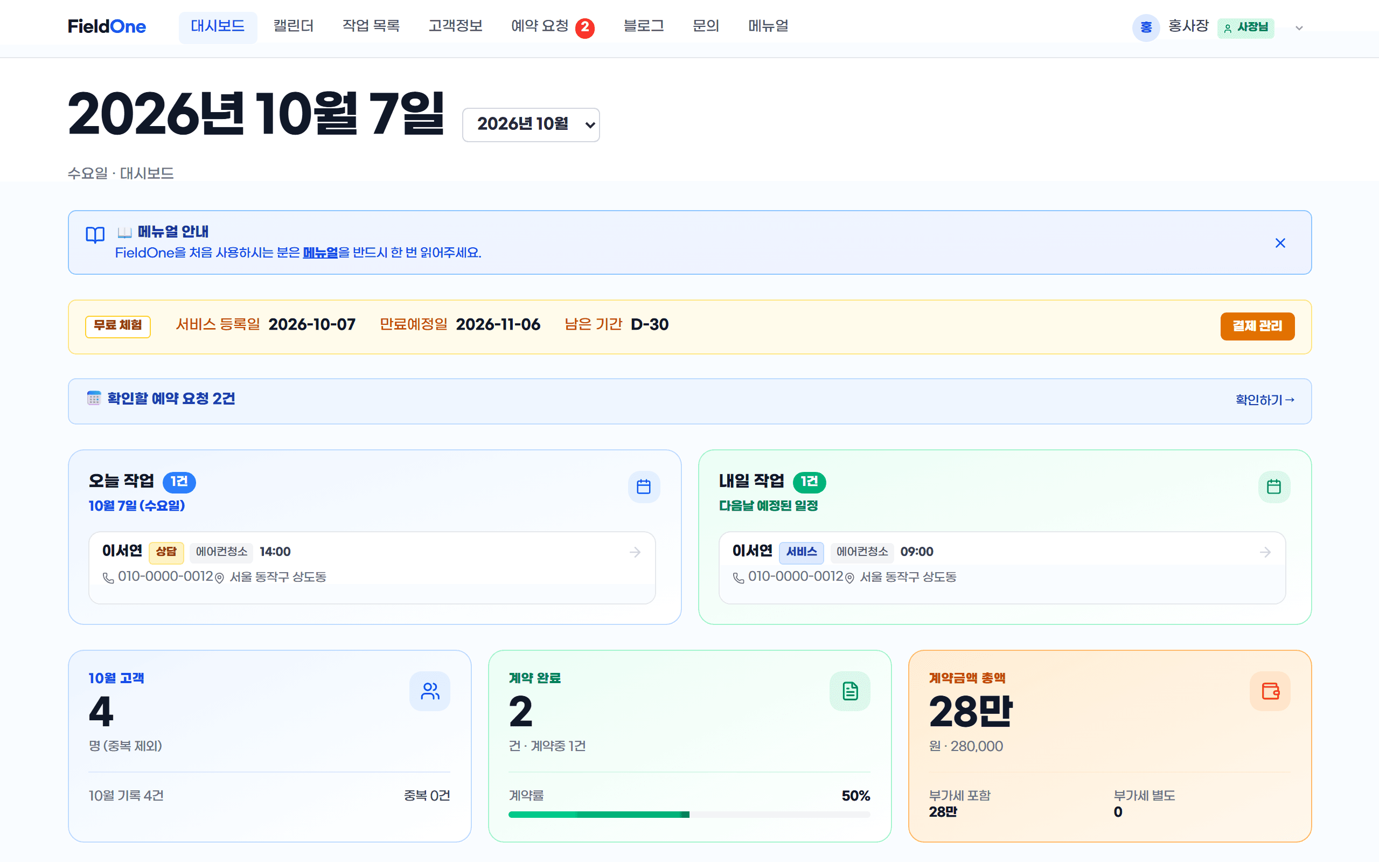Select the 대시보드 tab
The width and height of the screenshot is (1379, 862).
[x=218, y=27]
